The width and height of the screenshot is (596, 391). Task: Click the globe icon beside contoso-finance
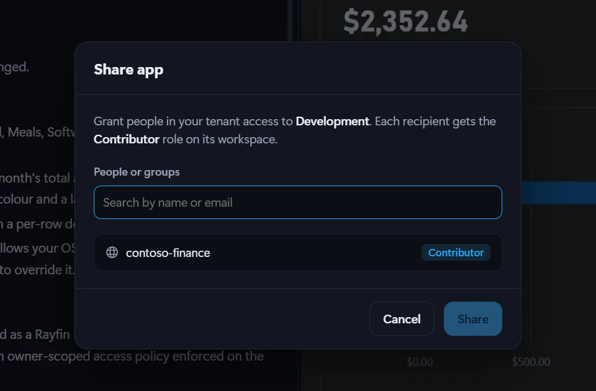[x=112, y=253]
